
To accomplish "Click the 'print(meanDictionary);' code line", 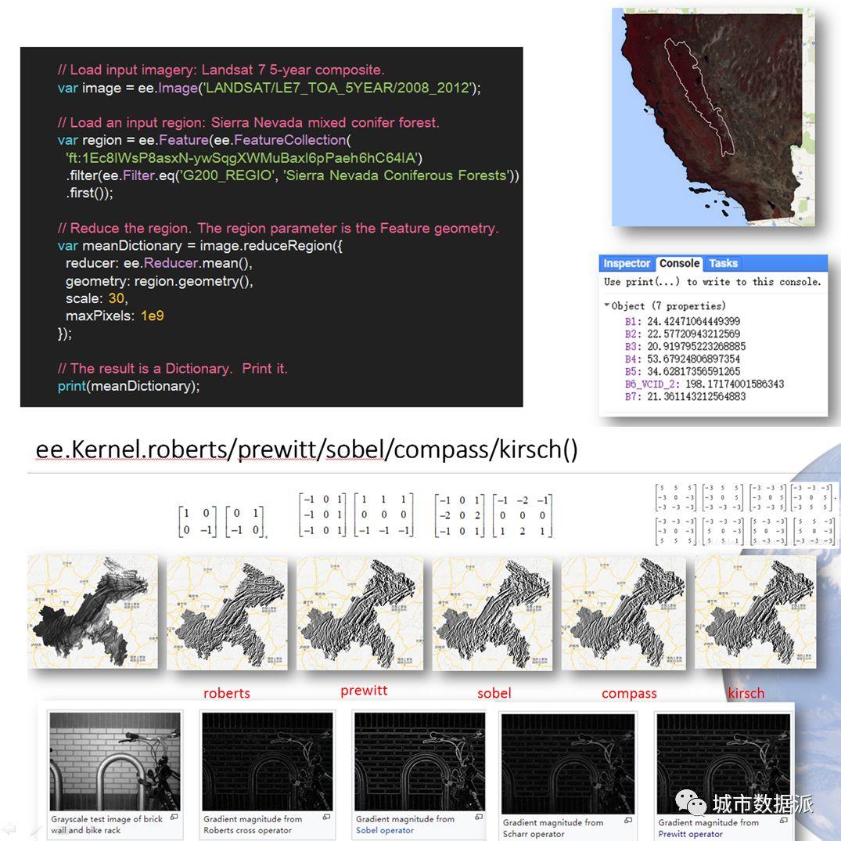I will coord(129,386).
